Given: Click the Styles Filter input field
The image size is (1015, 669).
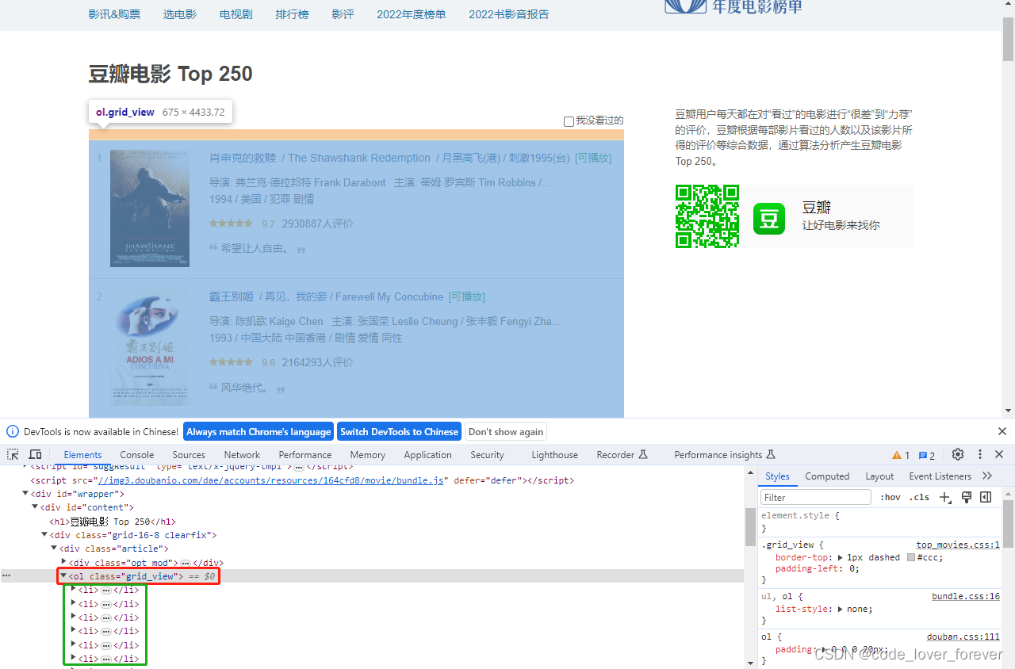Looking at the screenshot, I should point(816,497).
